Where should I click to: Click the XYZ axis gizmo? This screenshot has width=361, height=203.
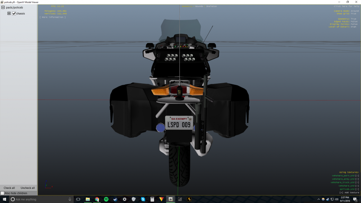pos(49,185)
